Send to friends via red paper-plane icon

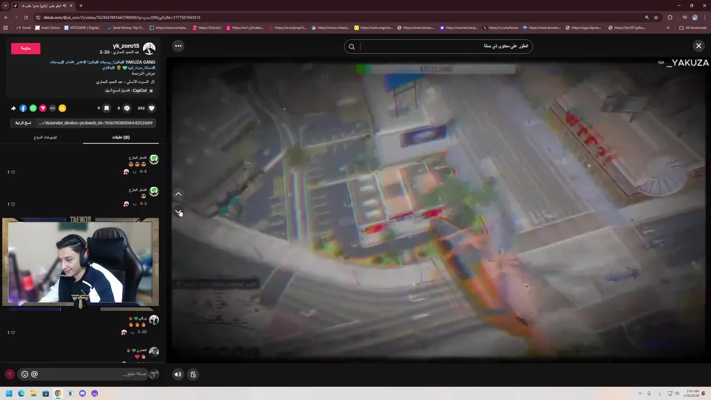[x=43, y=108]
